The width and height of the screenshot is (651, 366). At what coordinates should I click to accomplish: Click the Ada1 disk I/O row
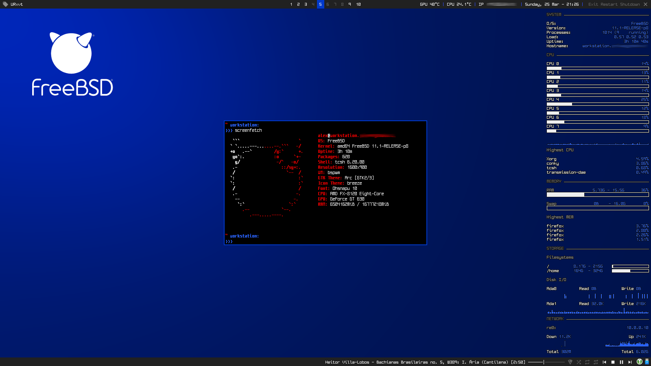[598, 304]
